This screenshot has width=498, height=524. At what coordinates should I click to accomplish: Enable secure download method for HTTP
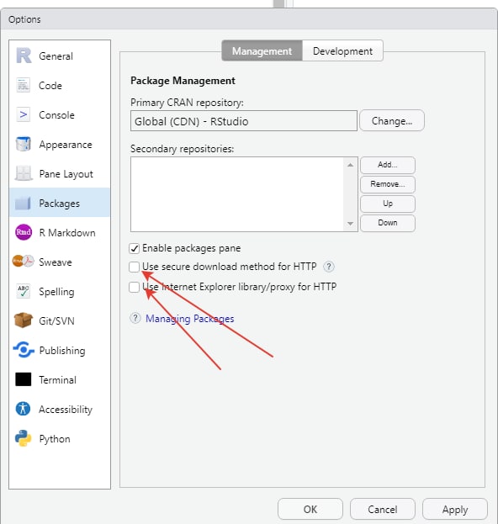coord(135,267)
